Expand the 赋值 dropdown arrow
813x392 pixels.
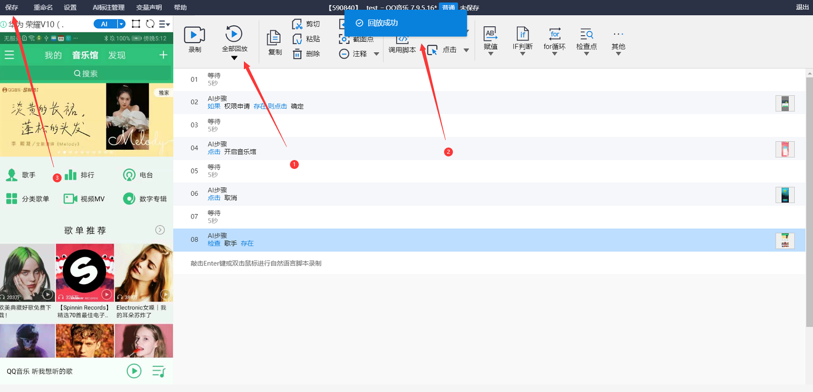[490, 54]
